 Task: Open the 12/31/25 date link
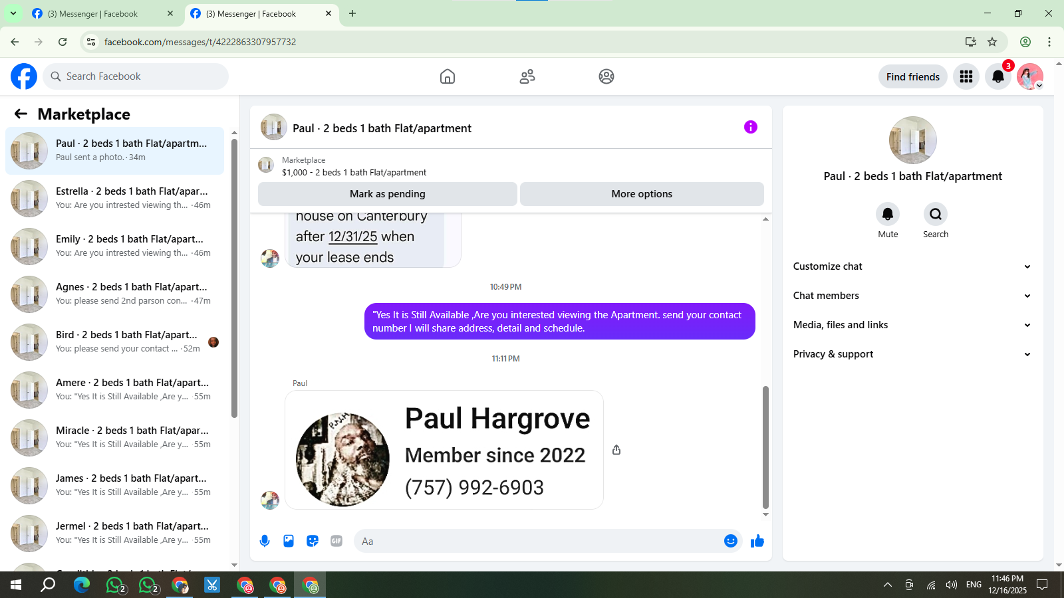(x=352, y=237)
